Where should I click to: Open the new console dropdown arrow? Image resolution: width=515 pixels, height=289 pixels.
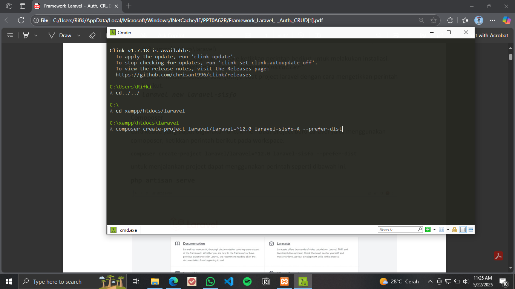434,230
